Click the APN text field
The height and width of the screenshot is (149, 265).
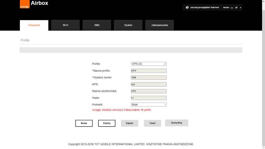pyautogui.click(x=149, y=85)
